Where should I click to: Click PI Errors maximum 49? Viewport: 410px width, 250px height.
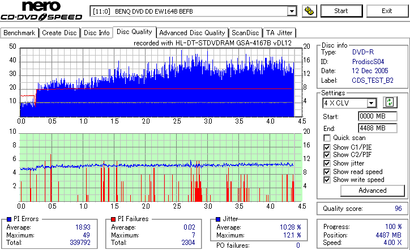pos(86,235)
